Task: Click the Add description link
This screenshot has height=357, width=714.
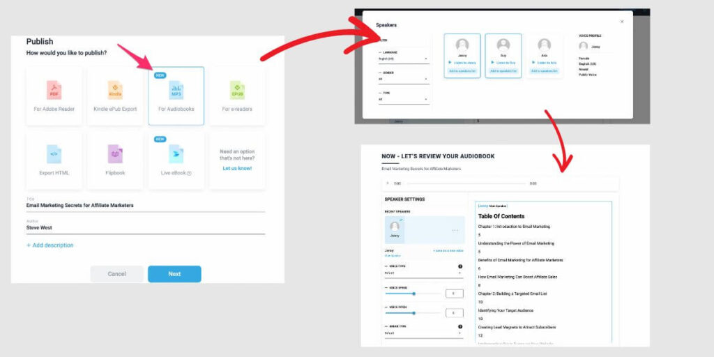Action: pos(50,245)
